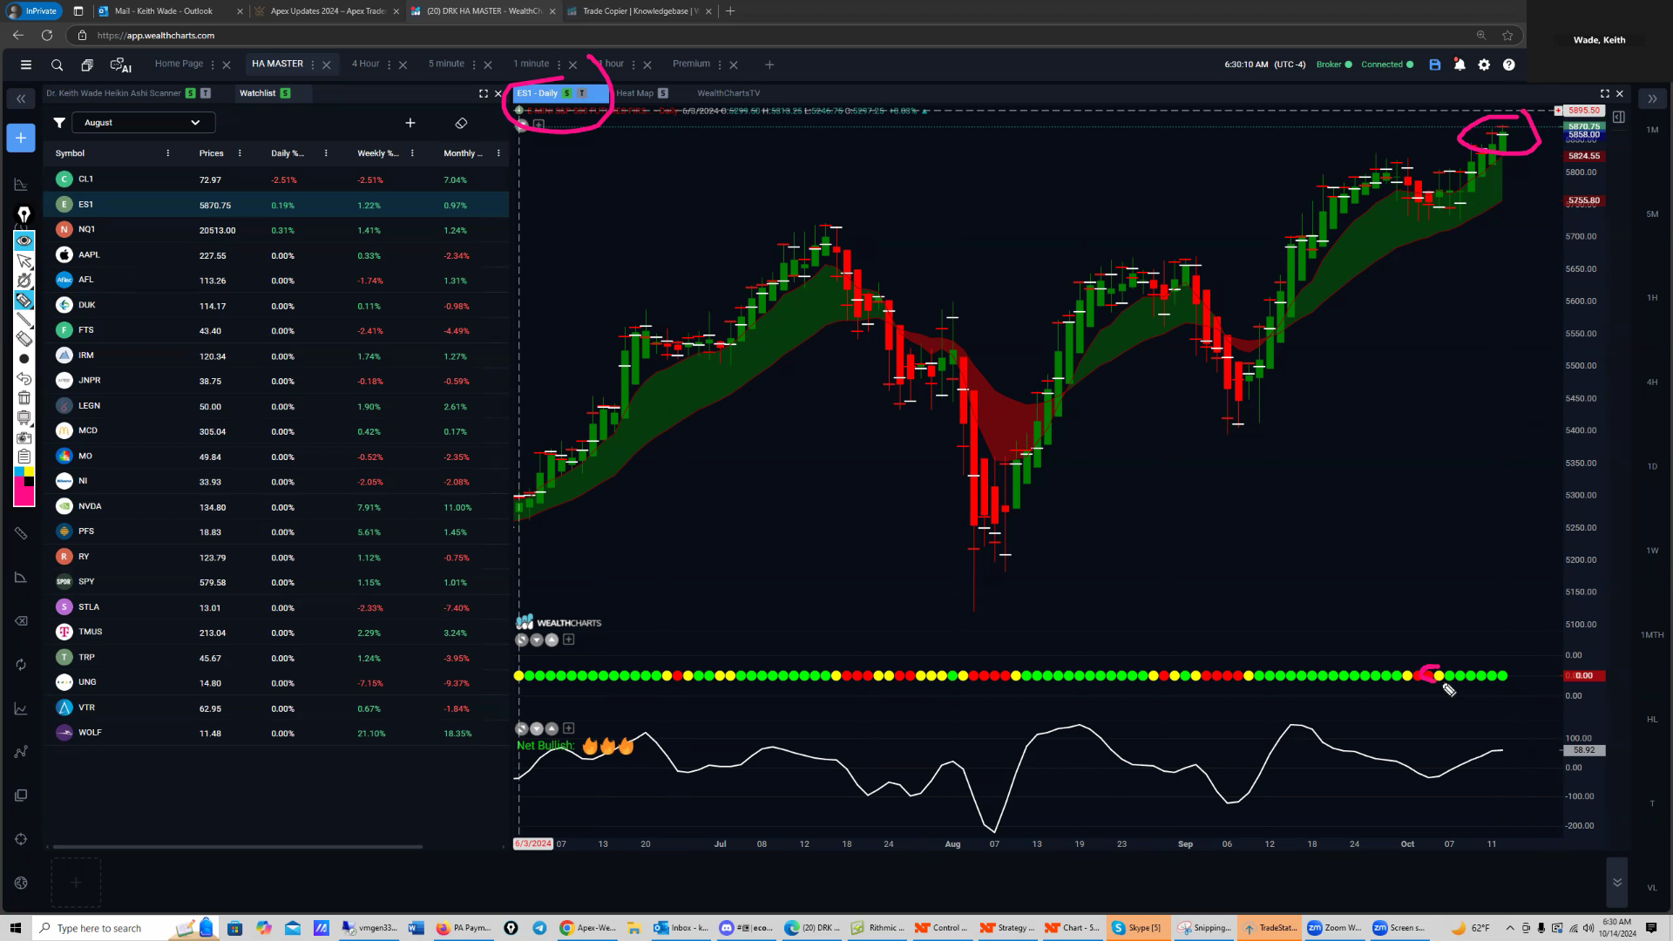Viewport: 1673px width, 941px height.
Task: Open Skype from the Windows taskbar
Action: coord(1137,928)
